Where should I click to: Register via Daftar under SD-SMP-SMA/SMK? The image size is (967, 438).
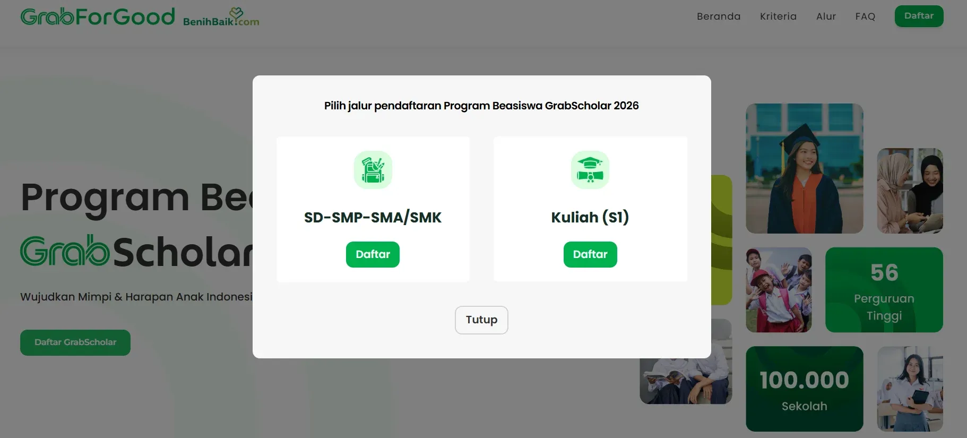point(373,254)
